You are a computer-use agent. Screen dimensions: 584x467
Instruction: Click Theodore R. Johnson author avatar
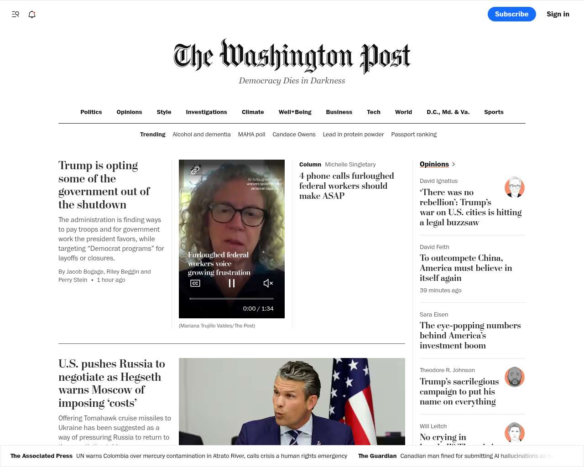pos(515,377)
